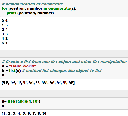
Task: Select the output '[1, 2, 3, 4, 5, 6, 7, 8, 9]'
Action: 24,113
